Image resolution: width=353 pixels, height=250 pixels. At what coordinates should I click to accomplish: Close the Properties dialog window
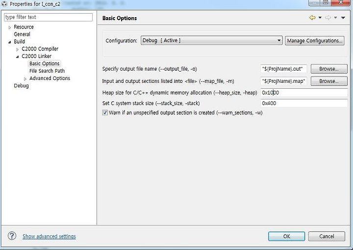(341, 2)
